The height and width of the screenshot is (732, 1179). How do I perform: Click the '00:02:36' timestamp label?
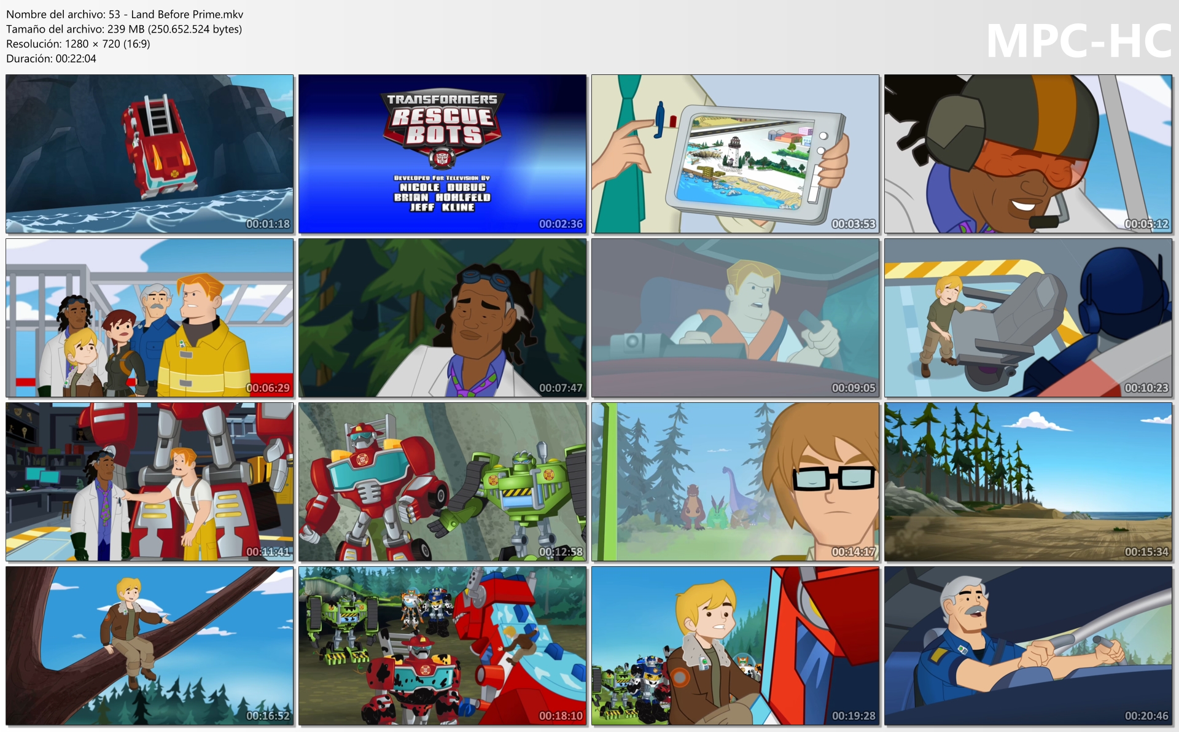(x=561, y=224)
